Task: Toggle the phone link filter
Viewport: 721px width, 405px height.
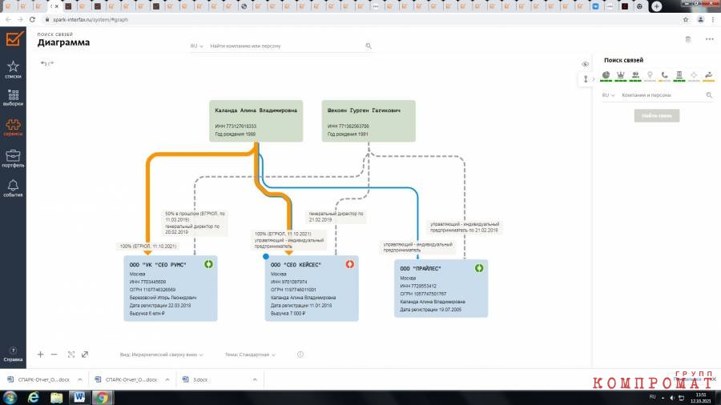Action: (664, 75)
